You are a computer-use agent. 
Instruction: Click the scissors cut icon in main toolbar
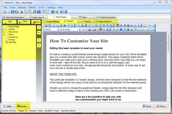(x=22, y=12)
